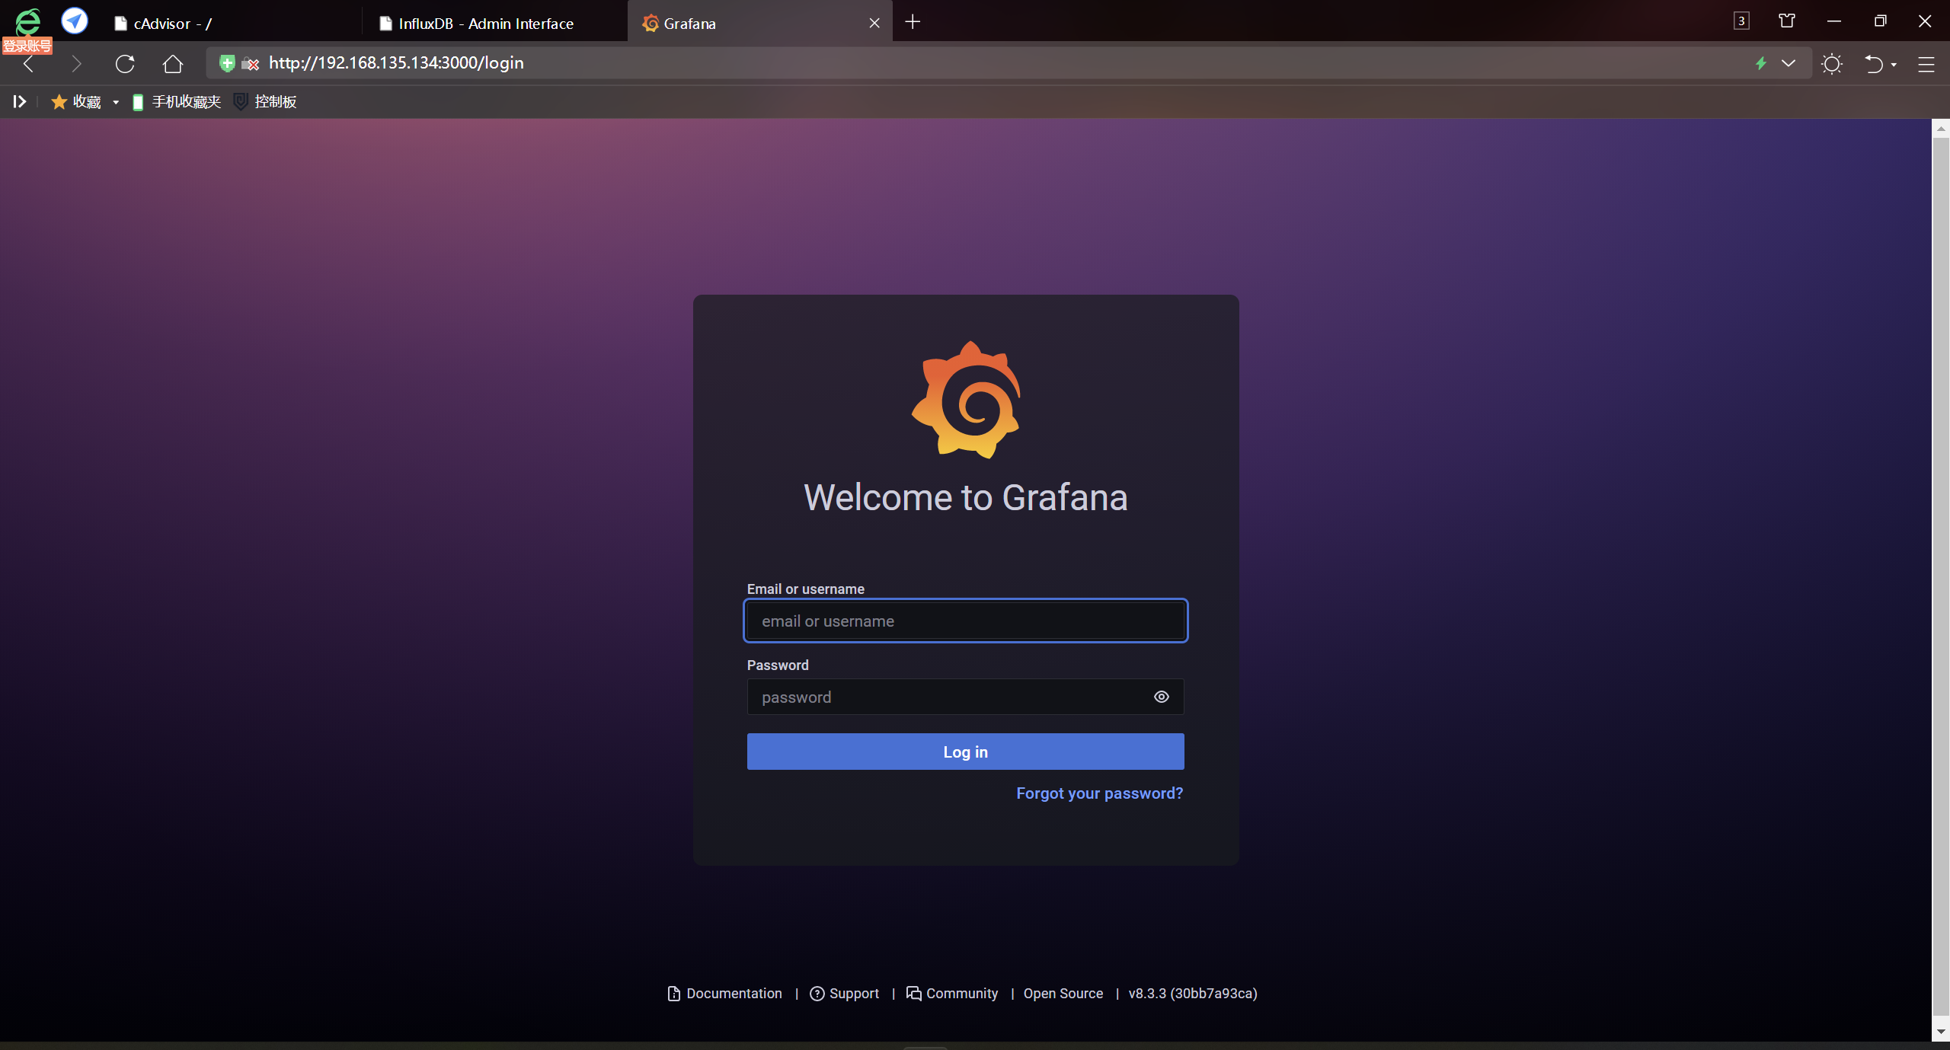1950x1050 pixels.
Task: Focus the email or username field
Action: [965, 621]
